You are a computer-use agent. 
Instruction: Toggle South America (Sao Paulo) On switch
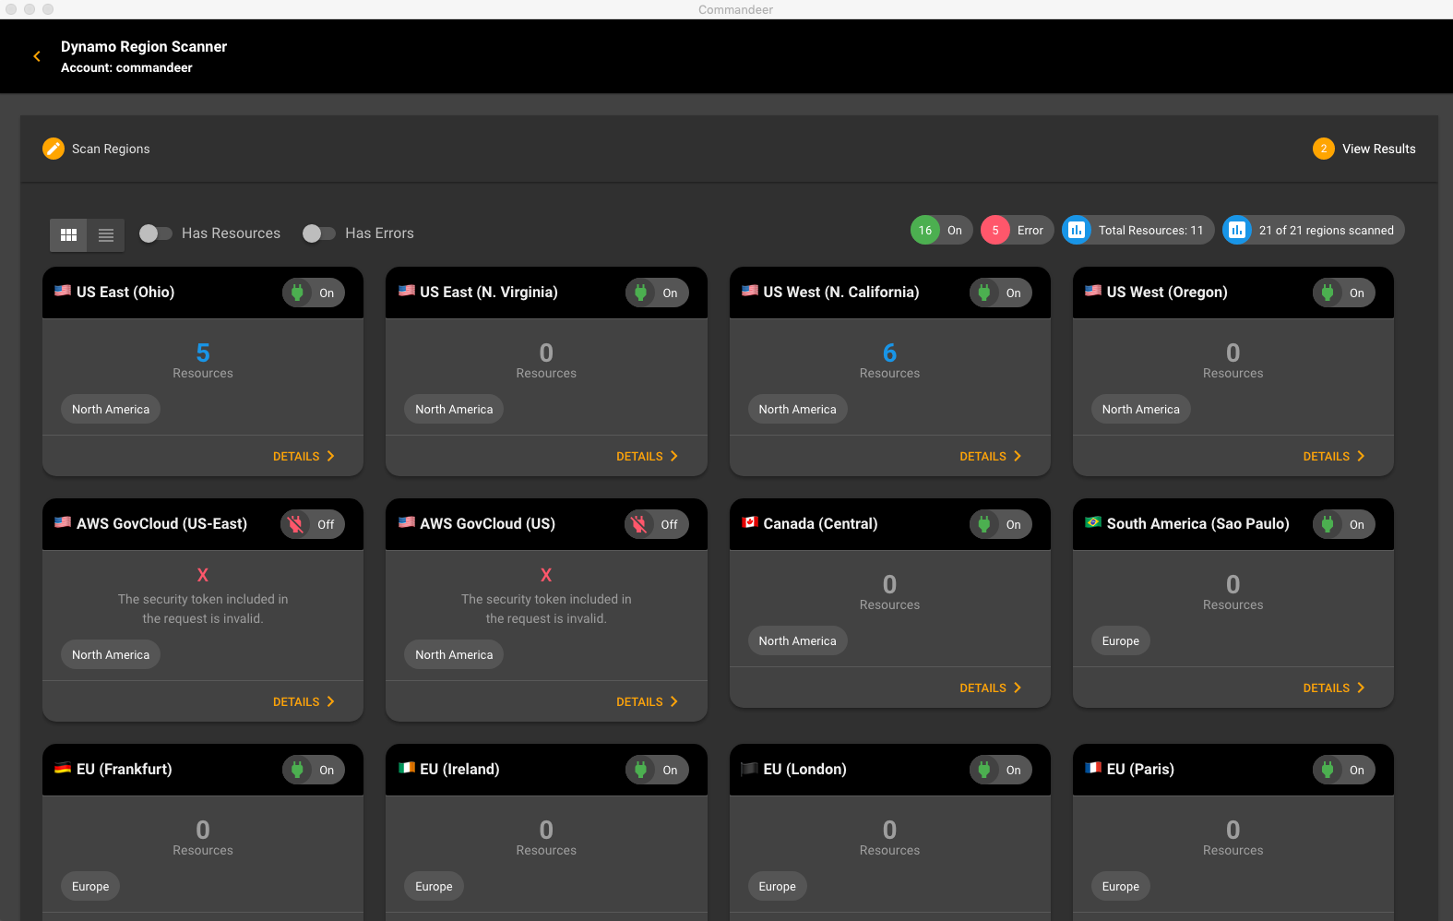1344,524
